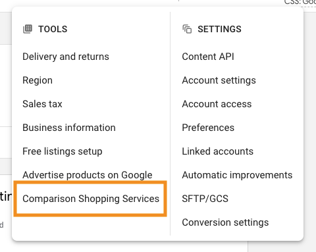Open Linked accounts
This screenshot has height=252, width=316.
click(218, 151)
